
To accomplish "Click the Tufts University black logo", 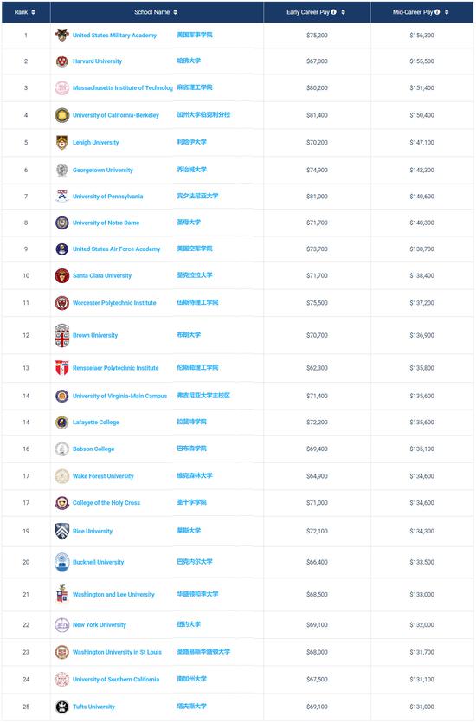I will pos(61,707).
